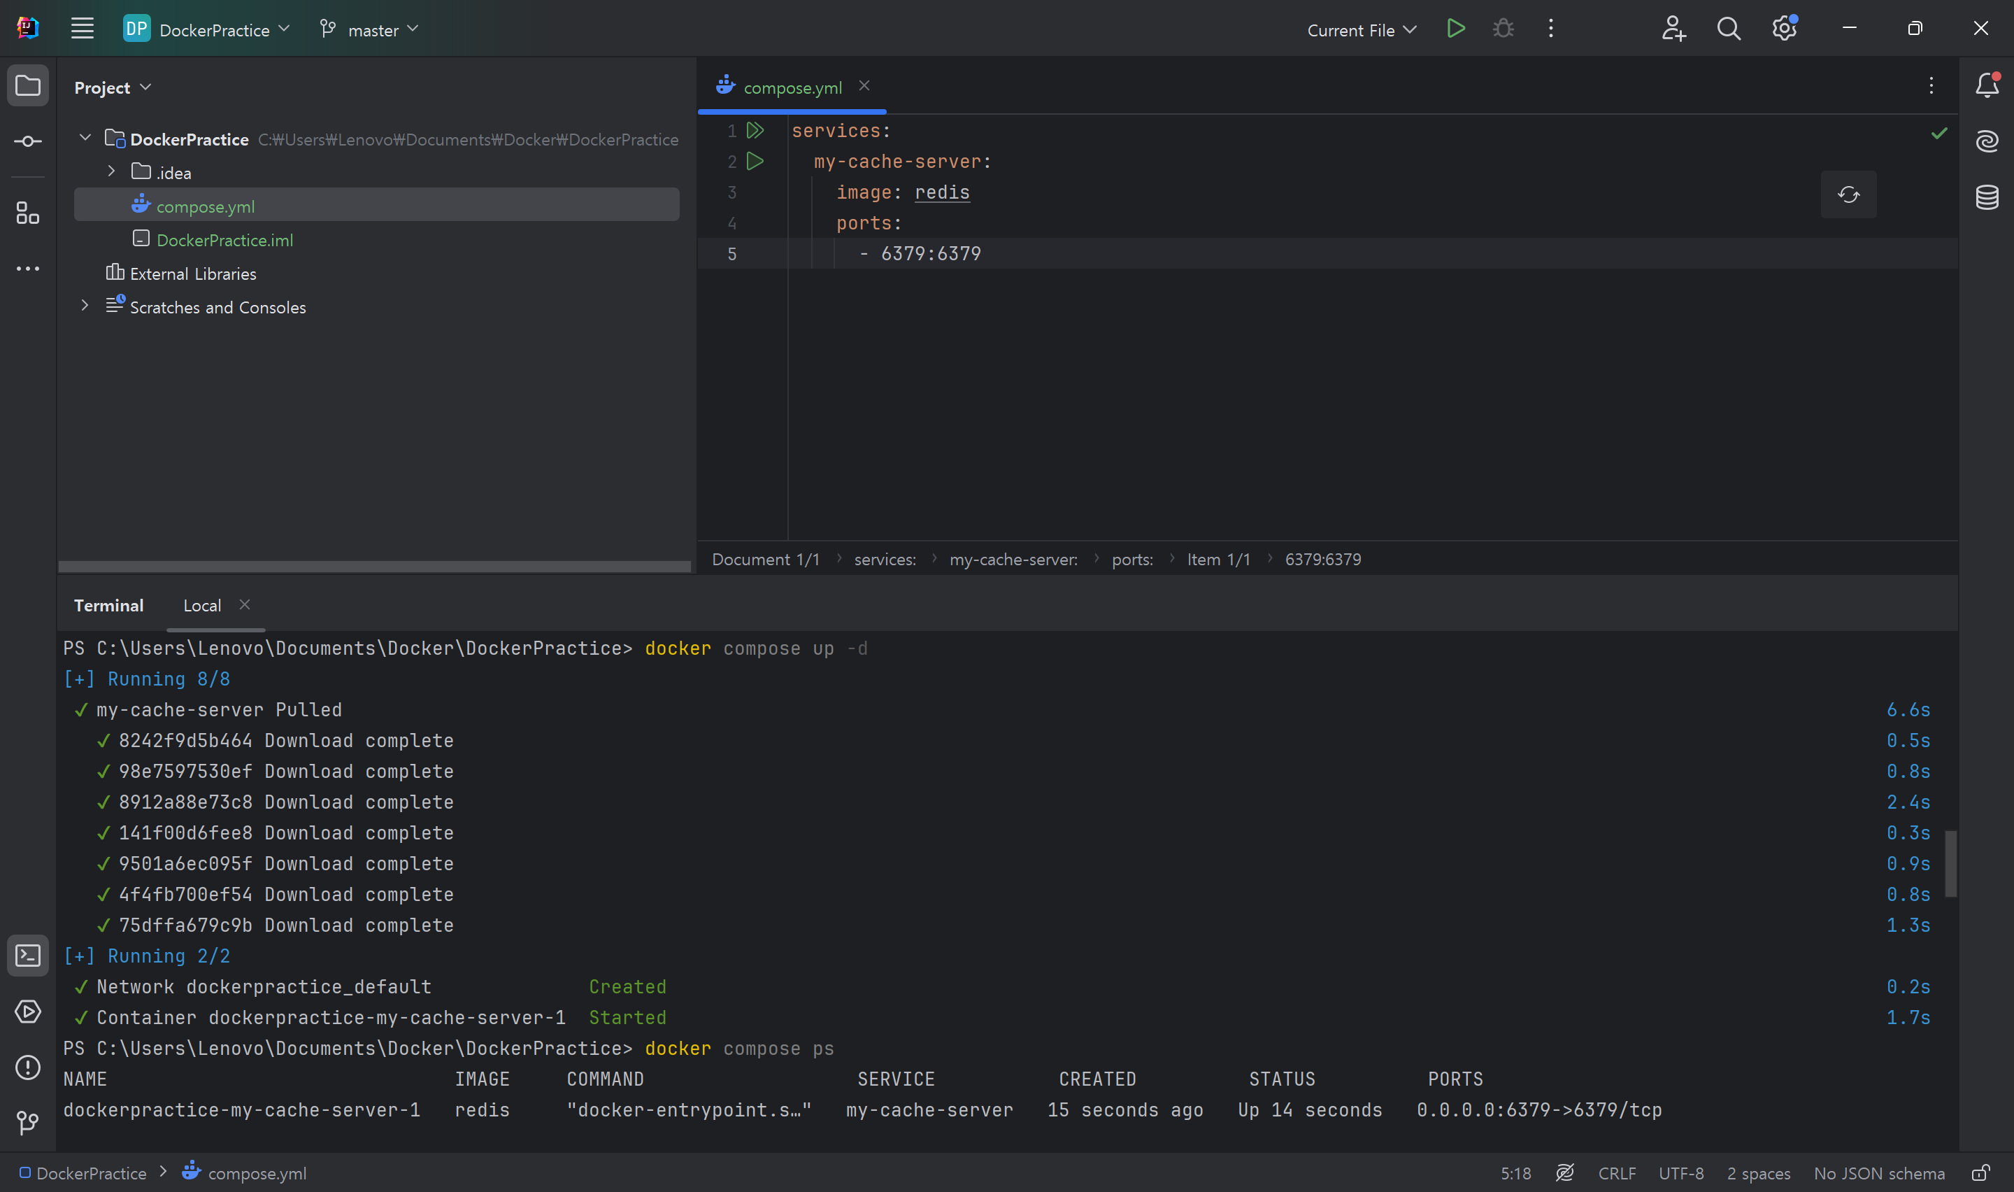
Task: Show more tool windows ellipsis
Action: tap(28, 269)
